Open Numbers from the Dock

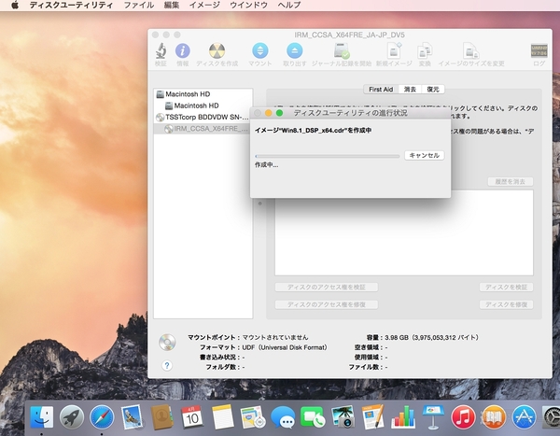(x=403, y=416)
